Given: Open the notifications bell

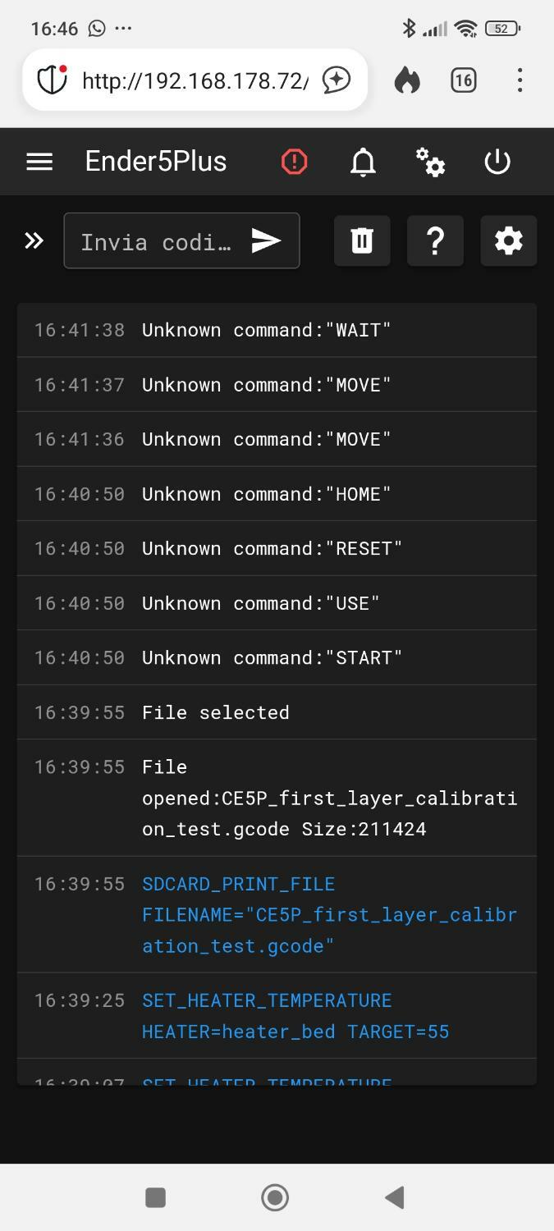Looking at the screenshot, I should pos(363,162).
